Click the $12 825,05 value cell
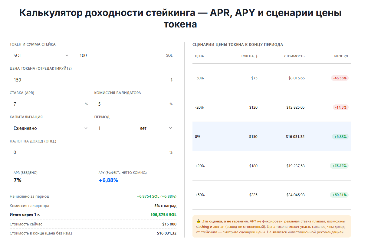The image size is (368, 249). (296, 107)
